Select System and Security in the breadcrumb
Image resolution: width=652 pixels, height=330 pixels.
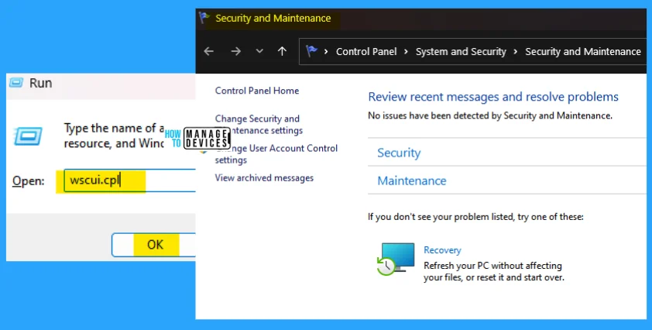click(460, 52)
